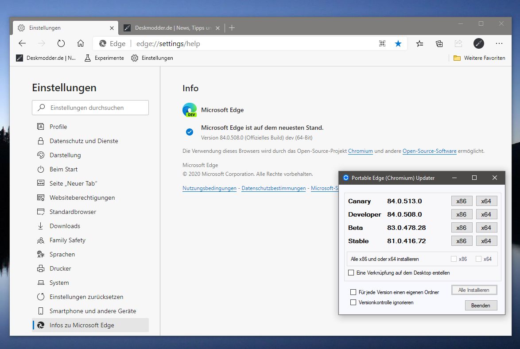The height and width of the screenshot is (349, 520).
Task: Check the x64 box for Alle installieren
Action: (478, 259)
